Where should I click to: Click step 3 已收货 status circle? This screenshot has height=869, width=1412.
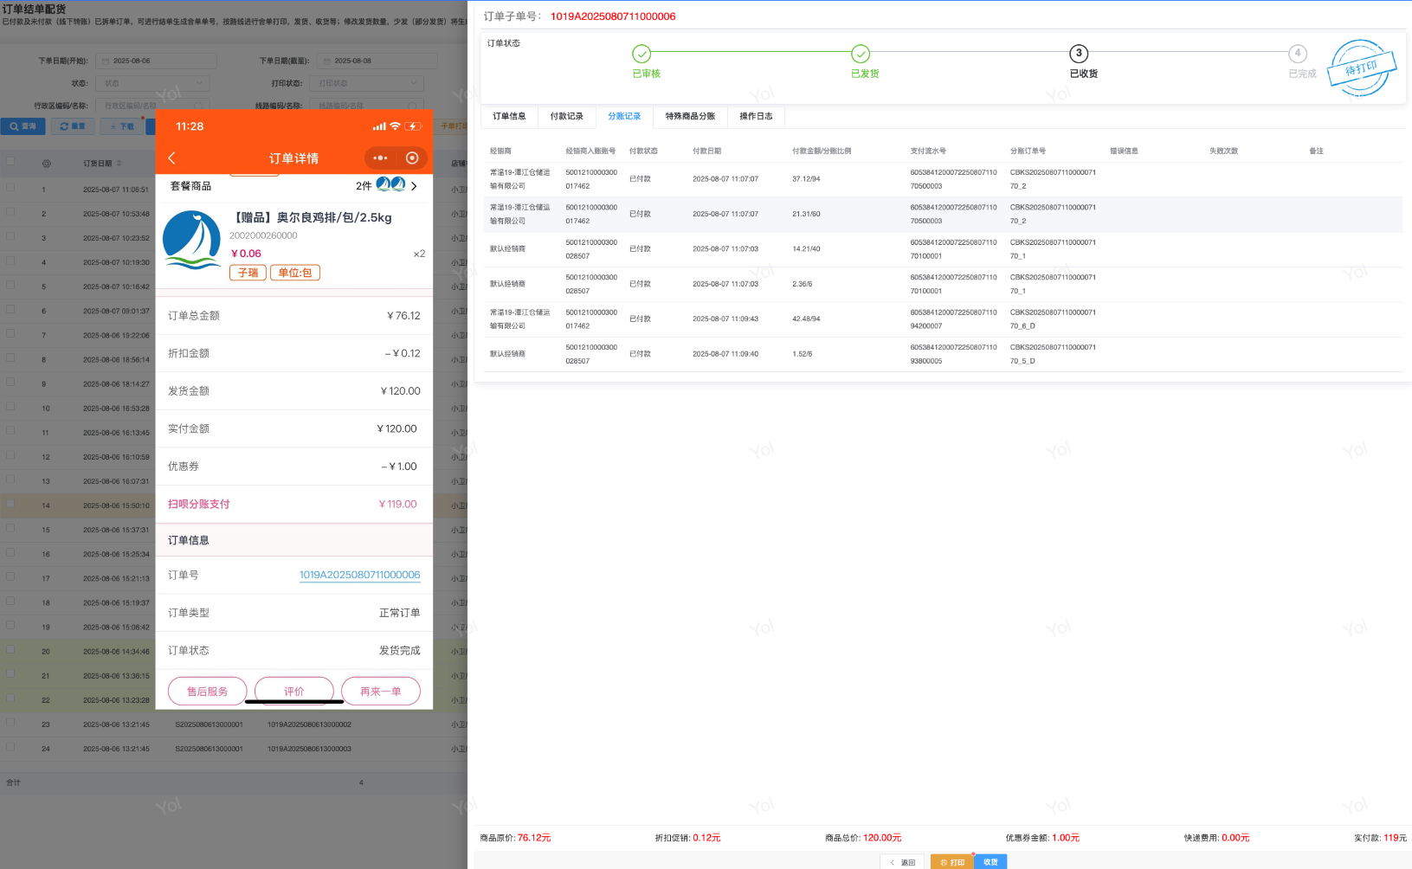pyautogui.click(x=1079, y=54)
